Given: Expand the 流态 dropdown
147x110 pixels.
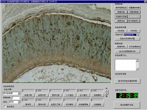Looking at the screenshot, I should pos(19,102).
